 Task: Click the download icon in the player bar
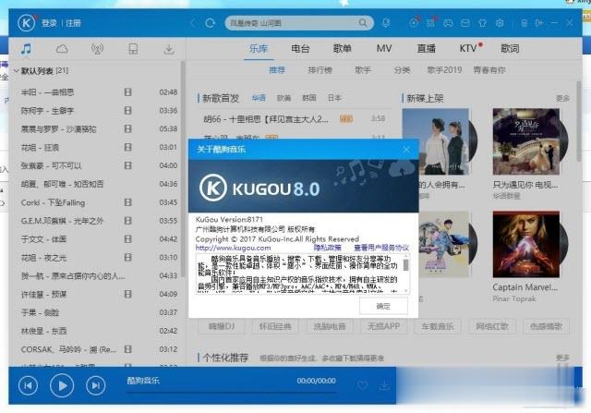384,385
